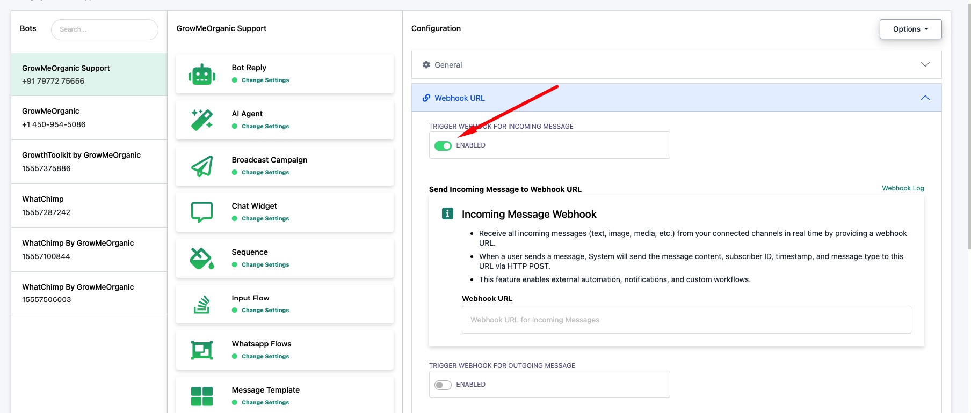Image resolution: width=971 pixels, height=413 pixels.
Task: Open the Options dropdown
Action: tap(910, 29)
